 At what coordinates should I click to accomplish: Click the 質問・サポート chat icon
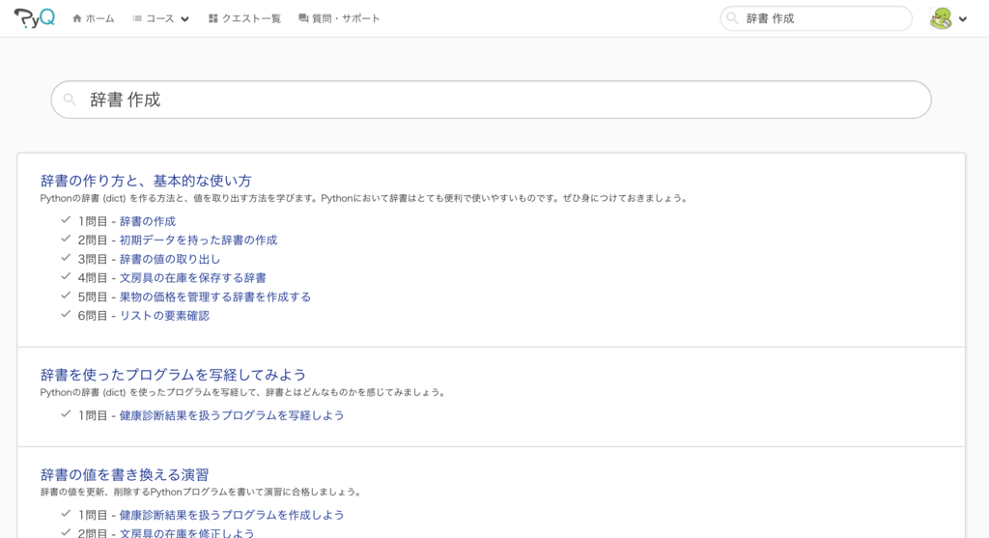pyautogui.click(x=303, y=18)
